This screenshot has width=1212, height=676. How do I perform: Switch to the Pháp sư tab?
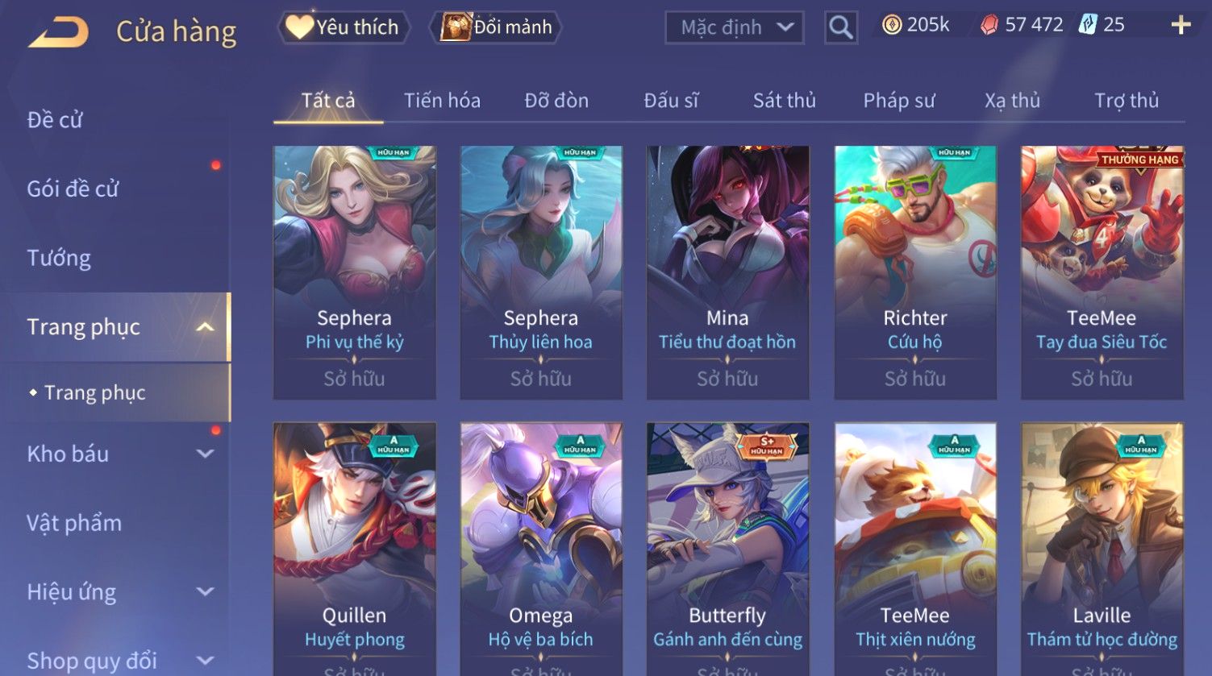[898, 101]
